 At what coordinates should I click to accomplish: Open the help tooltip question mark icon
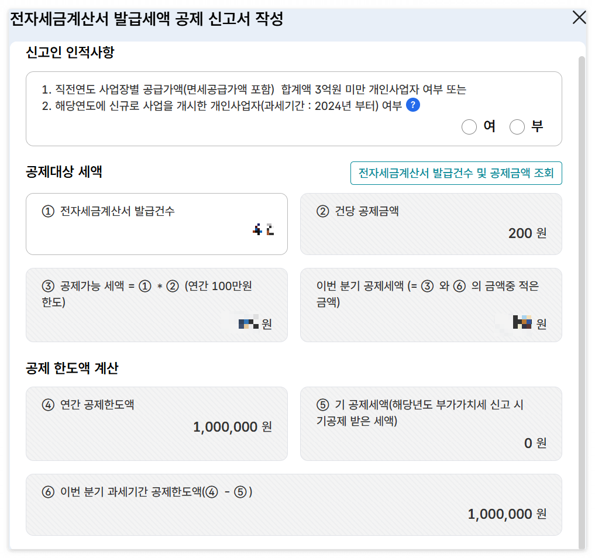point(414,104)
